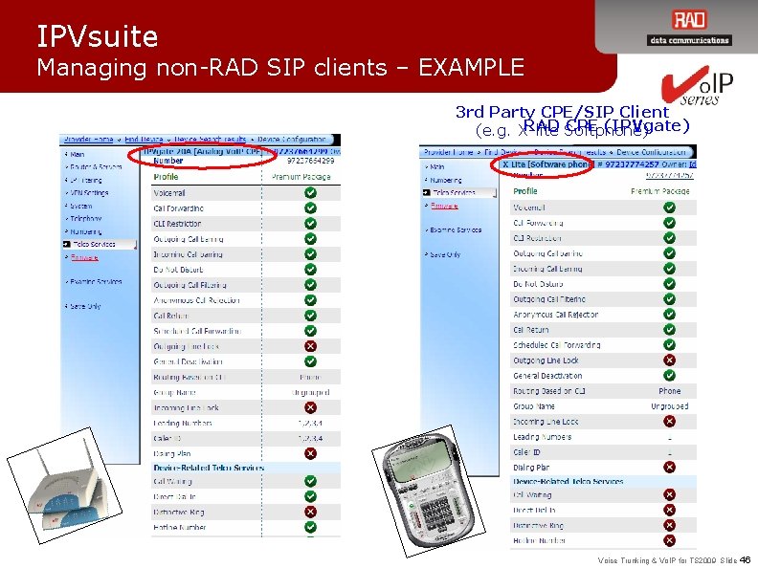Click Leading Numbers 1,2,3,4 value, IPVgate panel
Viewport: 758px width, 568px height.
point(310,423)
